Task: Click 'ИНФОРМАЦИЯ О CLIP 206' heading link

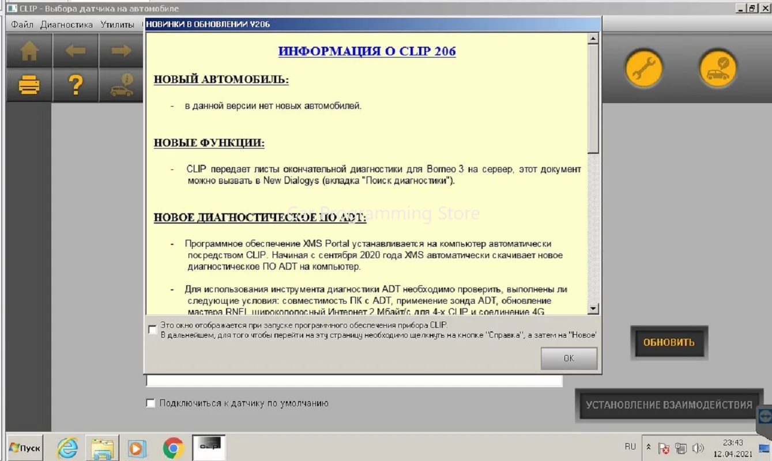Action: [x=367, y=51]
